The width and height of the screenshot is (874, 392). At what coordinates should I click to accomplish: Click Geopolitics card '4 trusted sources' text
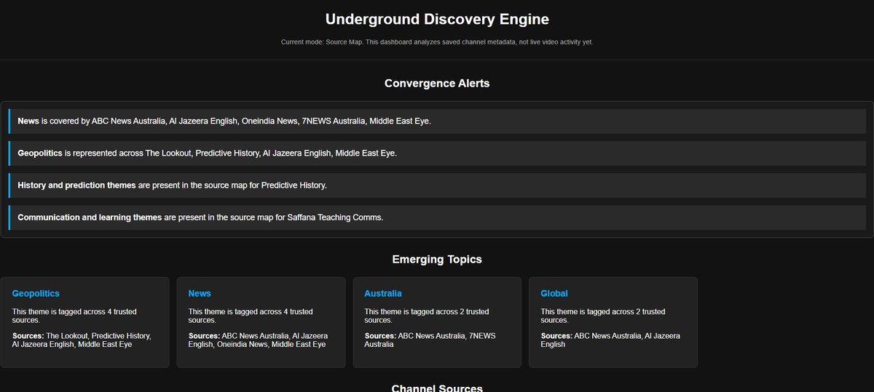(x=74, y=316)
